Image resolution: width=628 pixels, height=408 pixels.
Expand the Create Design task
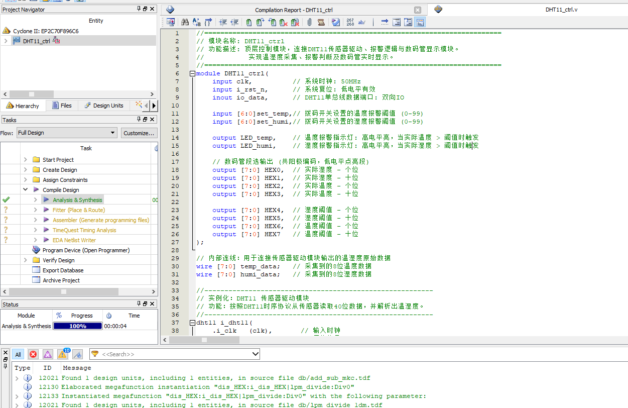tap(26, 169)
